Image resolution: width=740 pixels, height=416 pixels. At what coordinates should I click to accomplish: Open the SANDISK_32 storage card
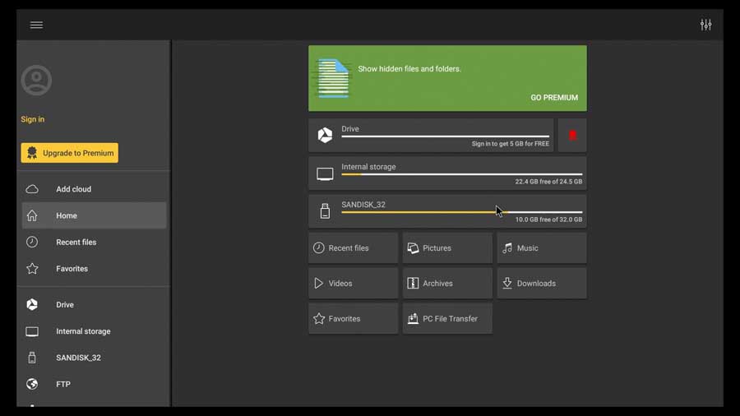(447, 211)
